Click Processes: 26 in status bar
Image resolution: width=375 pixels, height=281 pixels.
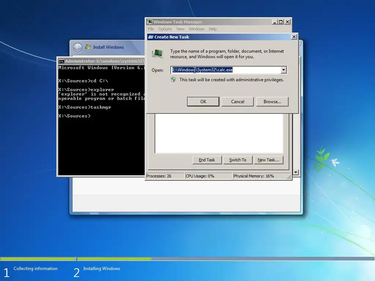[165, 176]
